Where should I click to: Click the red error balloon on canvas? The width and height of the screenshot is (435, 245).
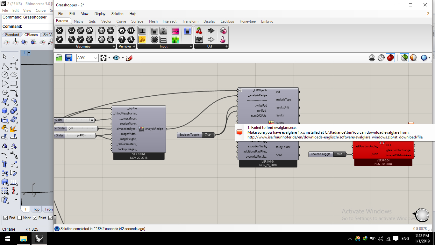tap(239, 132)
